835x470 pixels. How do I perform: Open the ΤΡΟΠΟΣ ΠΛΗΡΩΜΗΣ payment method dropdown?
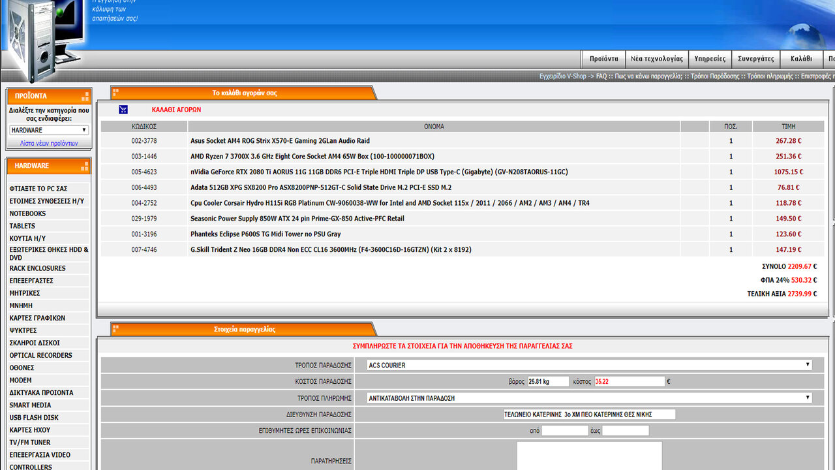[589, 398]
